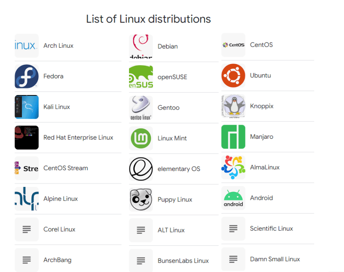This screenshot has width=344, height=272.
Task: Click the placeholder icon beside Damn Small Linux
Action: (x=233, y=259)
